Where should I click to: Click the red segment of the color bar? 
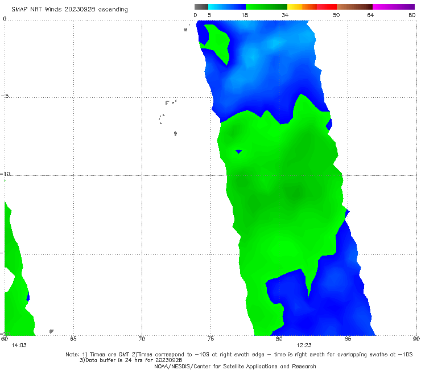[327, 7]
